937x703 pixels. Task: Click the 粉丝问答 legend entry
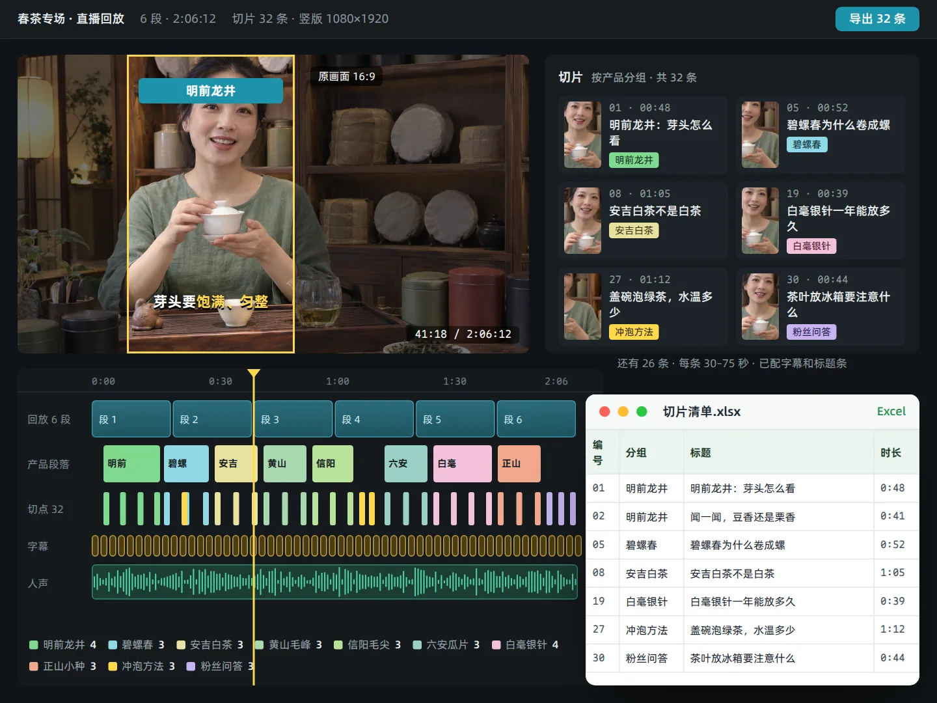(x=220, y=666)
